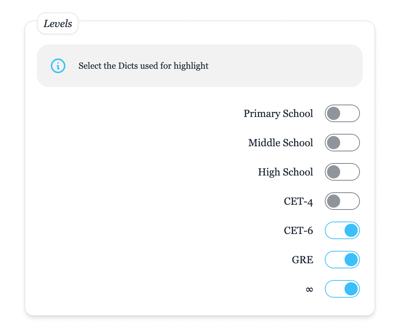Turn off the GRE switch

click(x=342, y=260)
